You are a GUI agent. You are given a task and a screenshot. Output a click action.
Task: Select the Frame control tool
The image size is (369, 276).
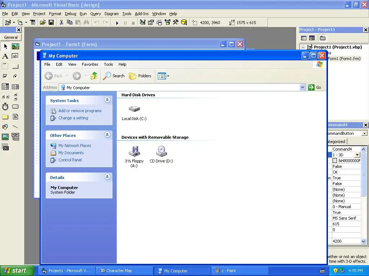(x=5, y=66)
